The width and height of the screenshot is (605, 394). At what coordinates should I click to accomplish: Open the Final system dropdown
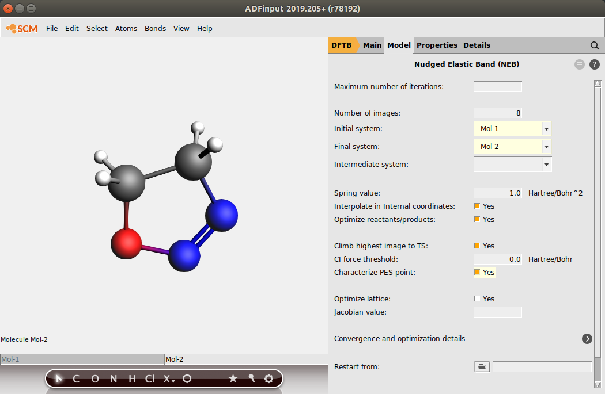[512, 146]
